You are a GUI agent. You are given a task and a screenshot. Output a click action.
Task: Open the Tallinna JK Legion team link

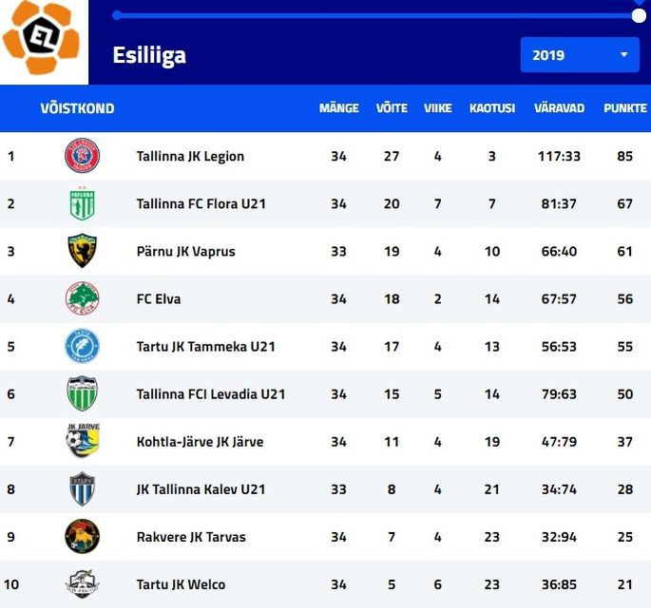point(190,156)
